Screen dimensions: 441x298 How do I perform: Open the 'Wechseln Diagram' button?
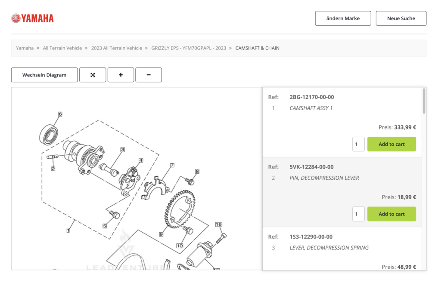[x=44, y=75]
